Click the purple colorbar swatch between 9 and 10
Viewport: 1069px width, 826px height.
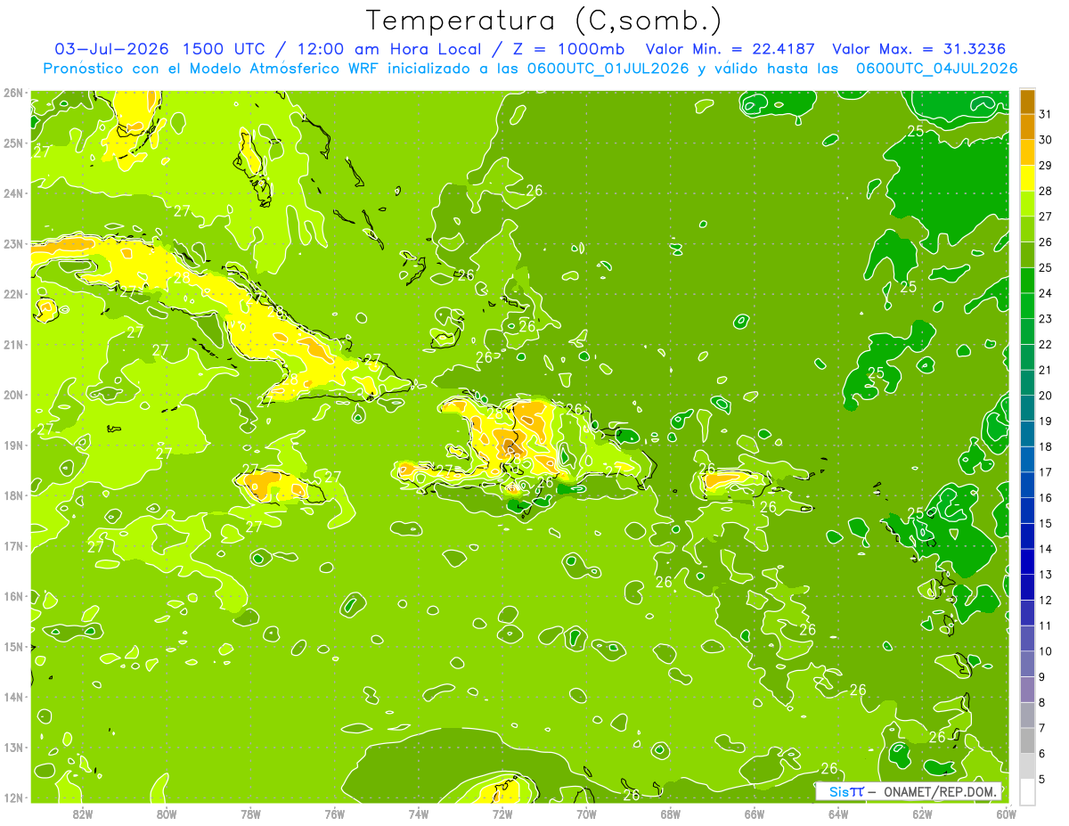point(1027,664)
